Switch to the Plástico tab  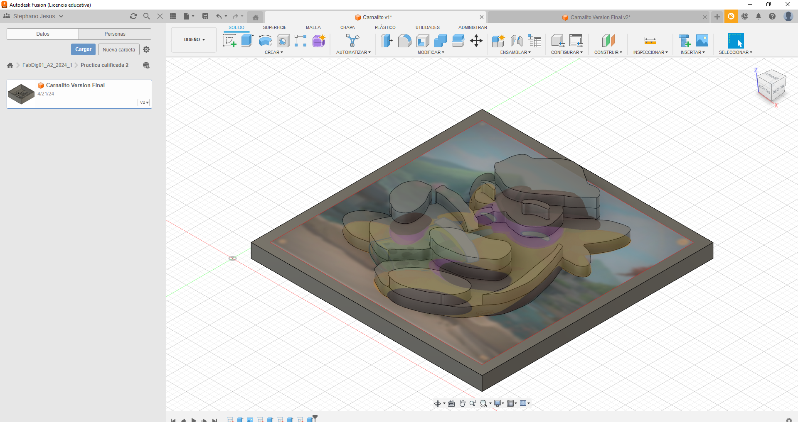(x=385, y=27)
